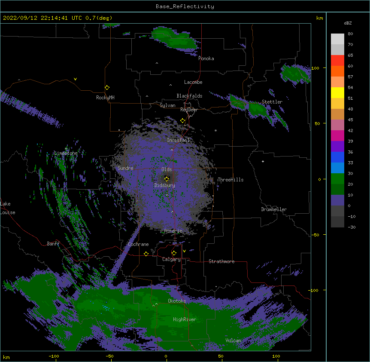Click the Vulcan town label
This screenshot has height=362, width=370.
point(233,341)
